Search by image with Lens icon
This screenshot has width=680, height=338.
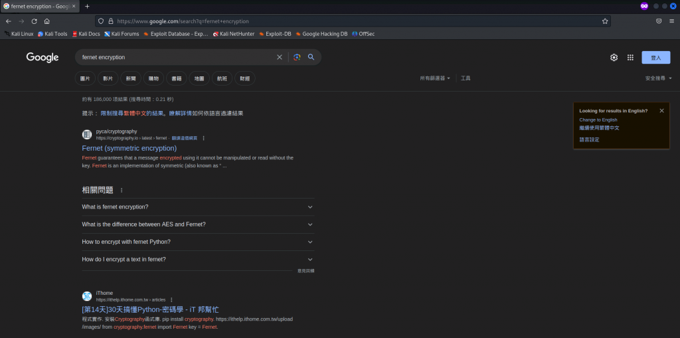297,57
